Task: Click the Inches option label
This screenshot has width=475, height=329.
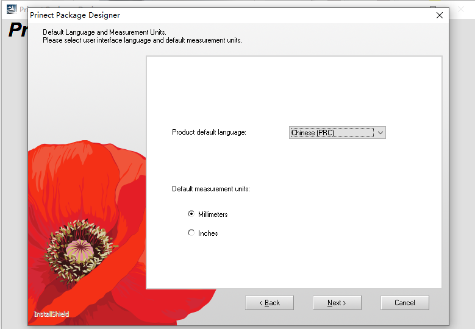Action: [x=208, y=233]
